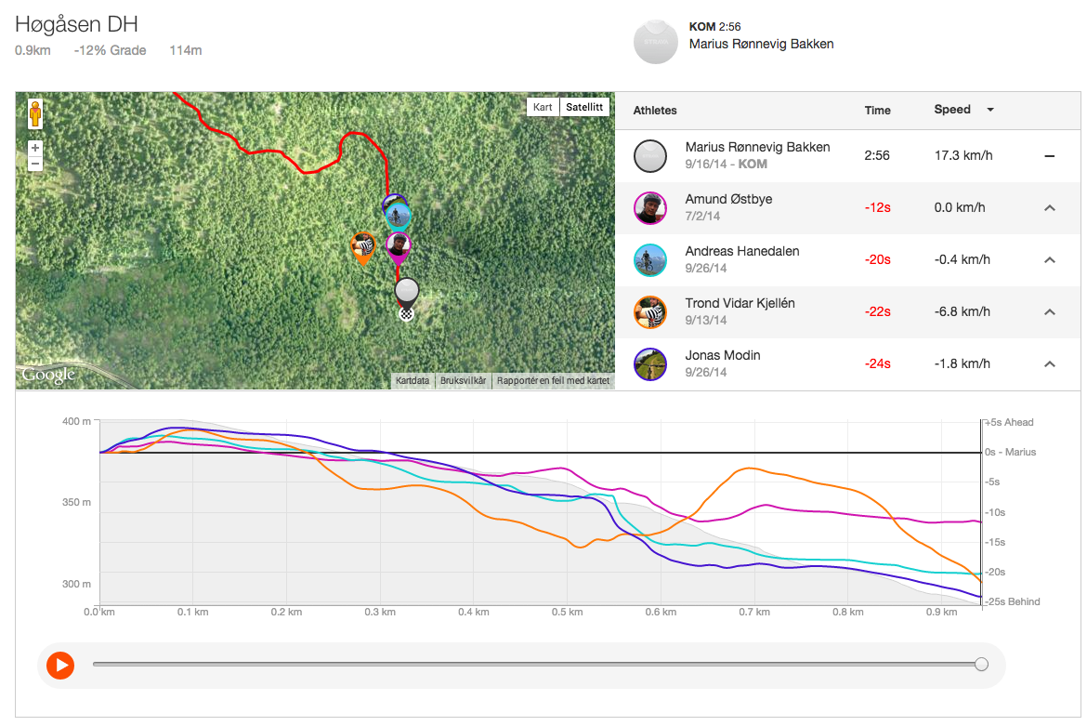Screen dimensions: 1087x726
Task: Click the orange map marker pin
Action: (x=362, y=247)
